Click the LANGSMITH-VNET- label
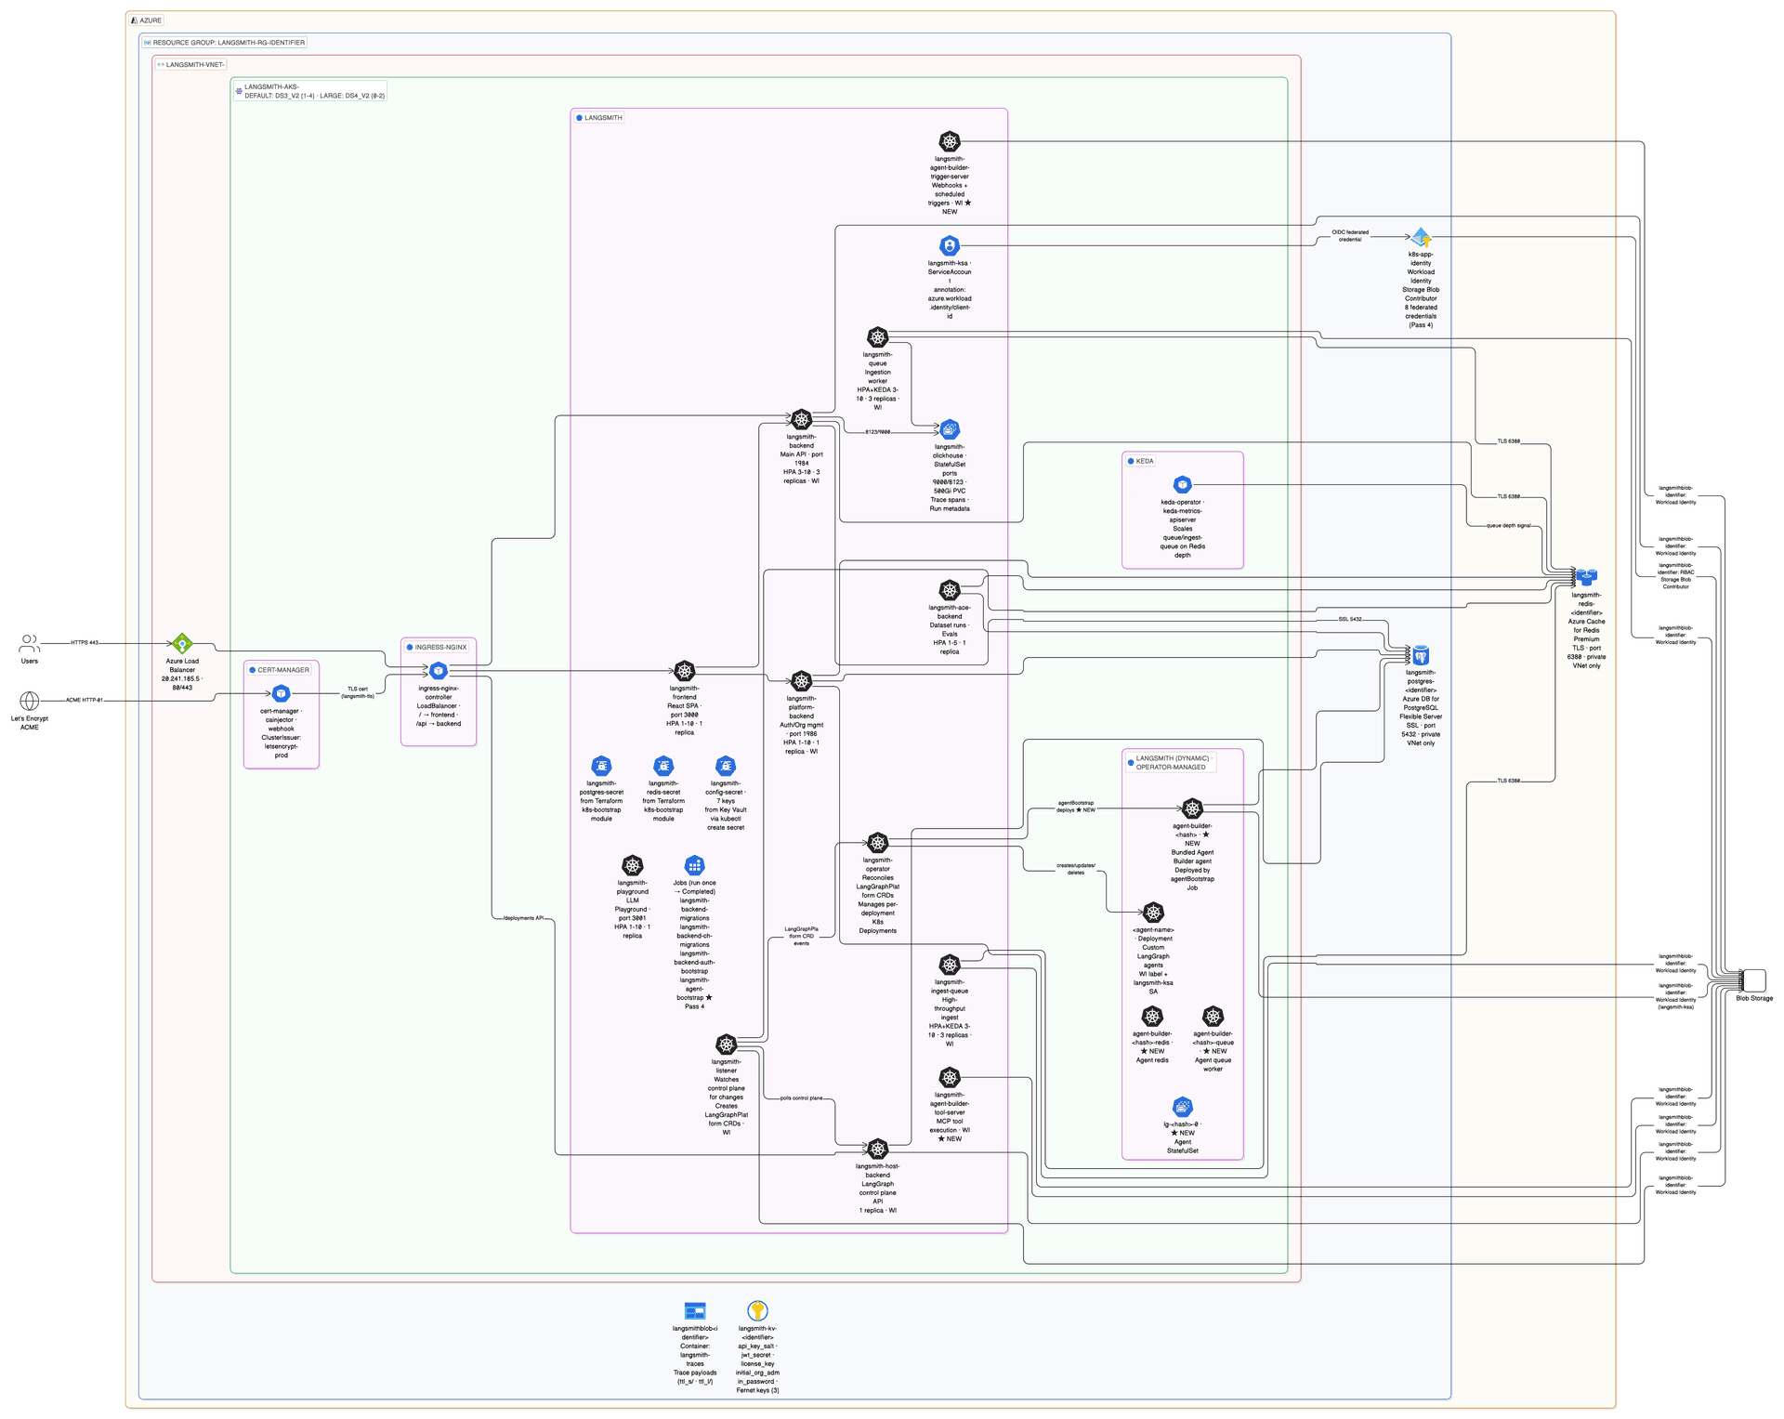Viewport: 1784px width, 1419px height. tap(191, 65)
